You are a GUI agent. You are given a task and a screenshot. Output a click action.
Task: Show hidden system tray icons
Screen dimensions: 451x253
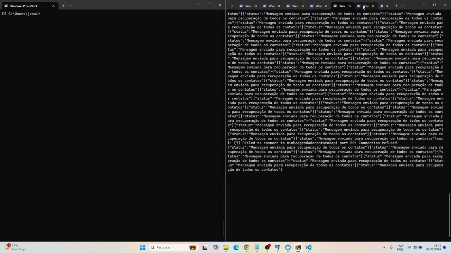384,247
